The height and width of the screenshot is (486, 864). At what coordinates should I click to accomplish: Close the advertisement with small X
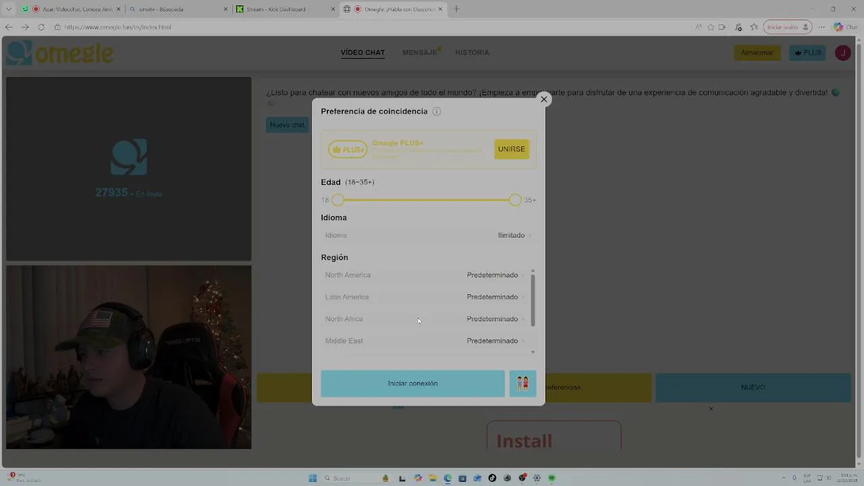pyautogui.click(x=711, y=408)
